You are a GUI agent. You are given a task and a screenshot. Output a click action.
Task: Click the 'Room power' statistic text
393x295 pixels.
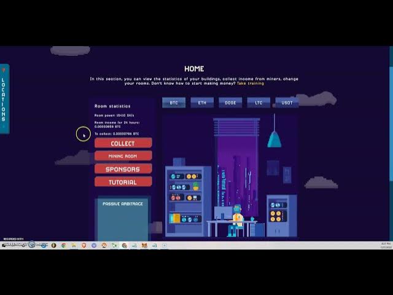click(114, 116)
